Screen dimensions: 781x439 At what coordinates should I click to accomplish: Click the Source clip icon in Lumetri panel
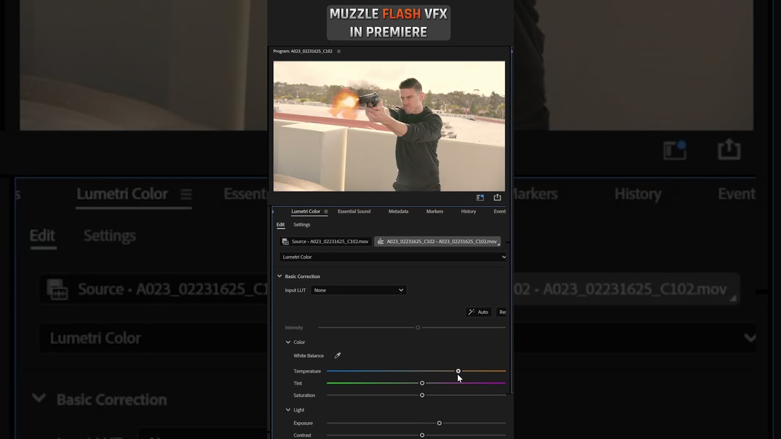(286, 241)
